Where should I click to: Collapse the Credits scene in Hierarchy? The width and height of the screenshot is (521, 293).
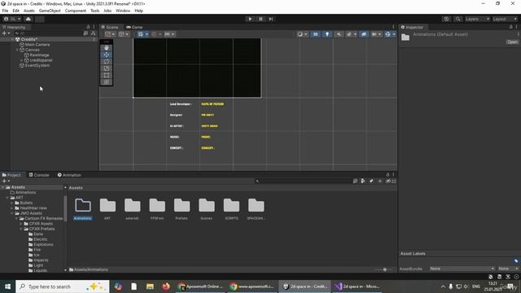(13, 39)
